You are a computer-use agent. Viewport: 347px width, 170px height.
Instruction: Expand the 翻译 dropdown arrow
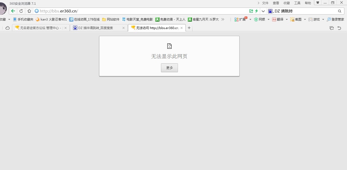point(287,19)
